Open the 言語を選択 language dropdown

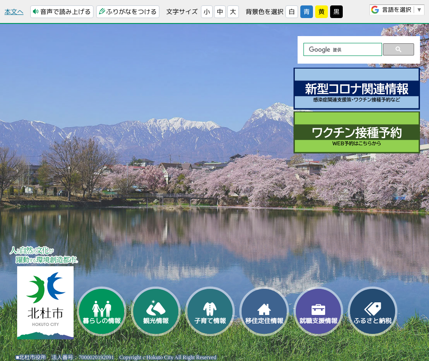point(396,10)
